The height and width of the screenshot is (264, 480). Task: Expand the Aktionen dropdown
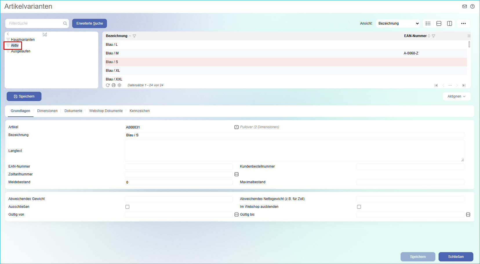(457, 96)
